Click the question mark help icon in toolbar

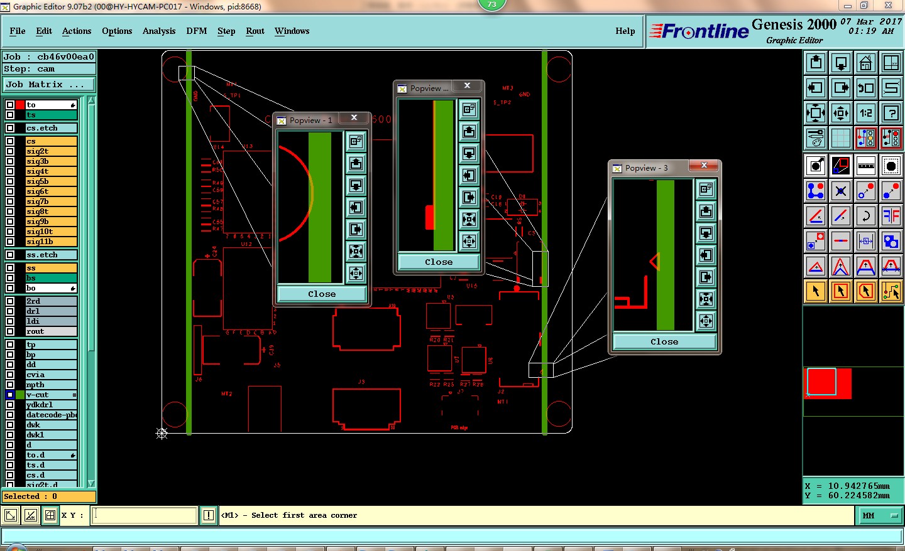891,113
